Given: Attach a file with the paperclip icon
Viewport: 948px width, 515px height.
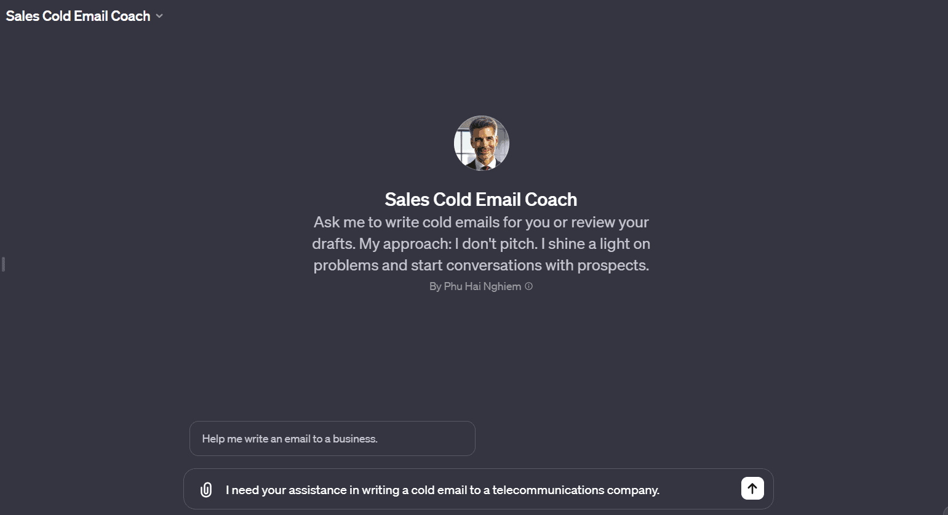Looking at the screenshot, I should pyautogui.click(x=206, y=490).
